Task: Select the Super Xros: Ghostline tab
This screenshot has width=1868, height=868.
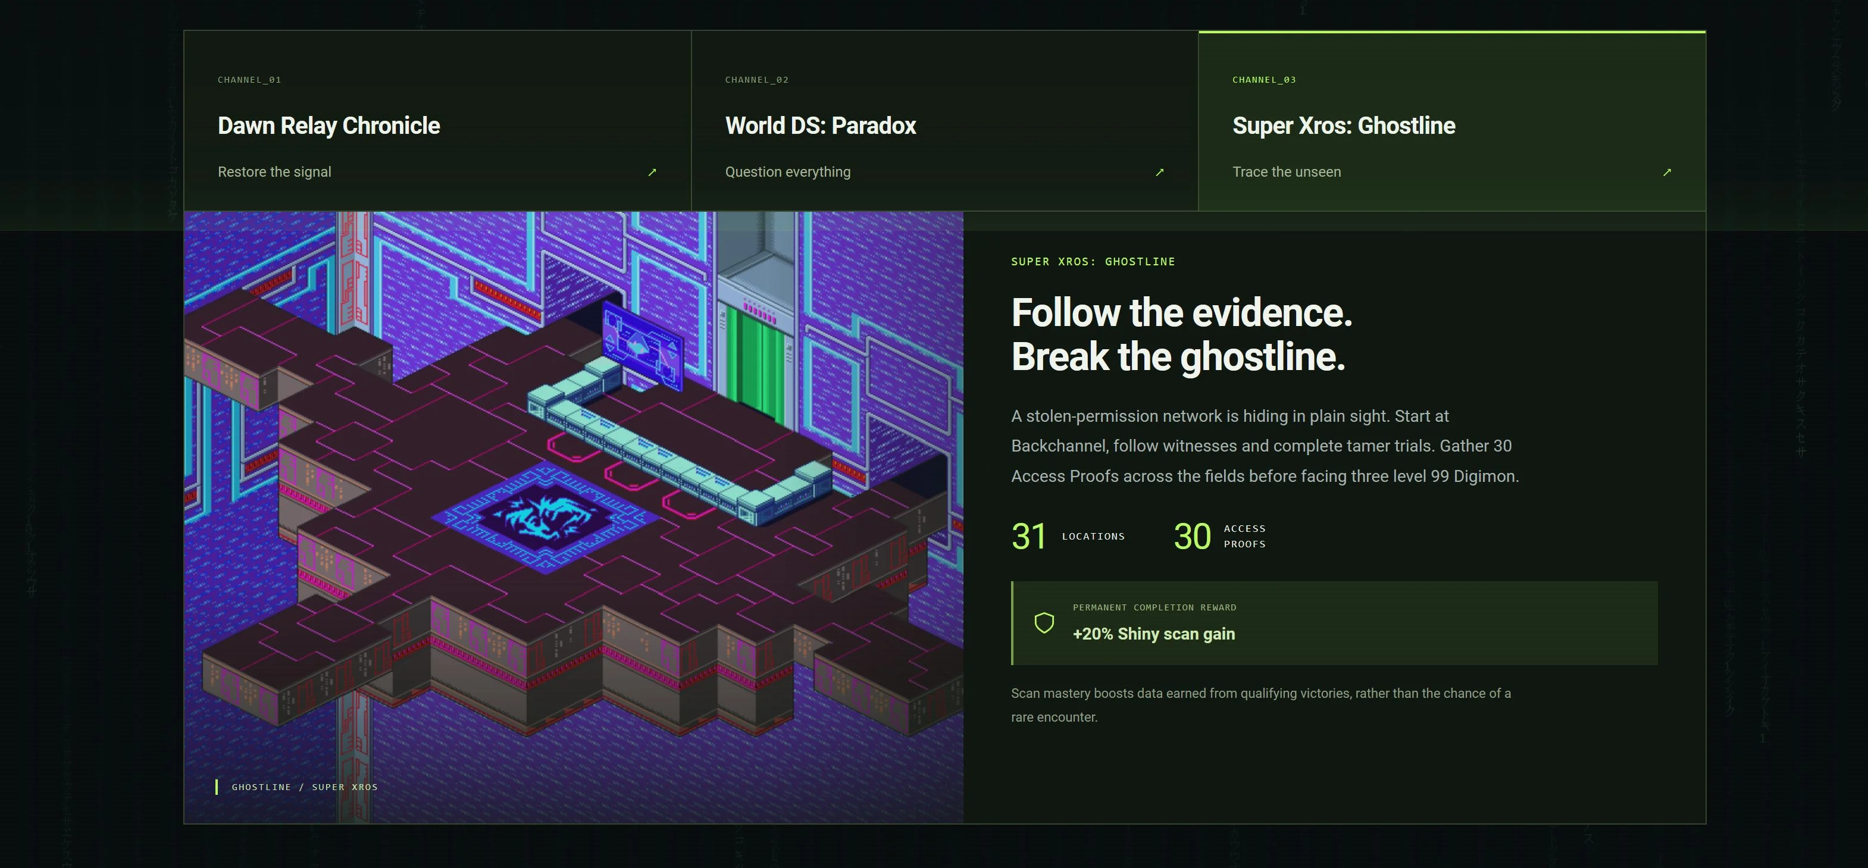Action: [1453, 121]
